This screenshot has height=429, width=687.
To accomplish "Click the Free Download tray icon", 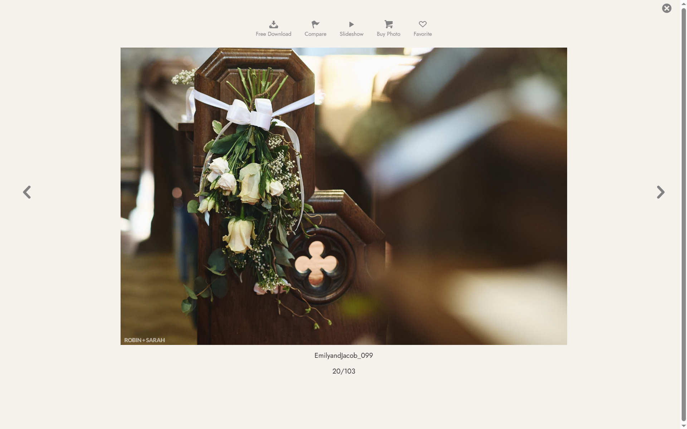I will [273, 24].
